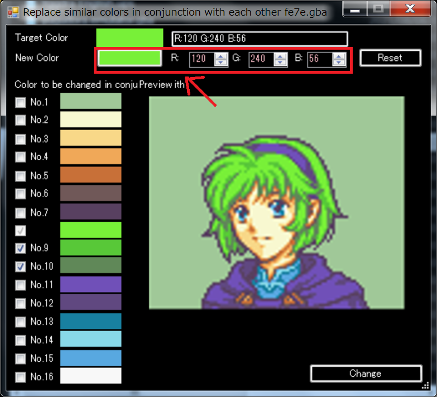Select the No.15 blue swatch
The width and height of the screenshot is (437, 397).
click(91, 358)
